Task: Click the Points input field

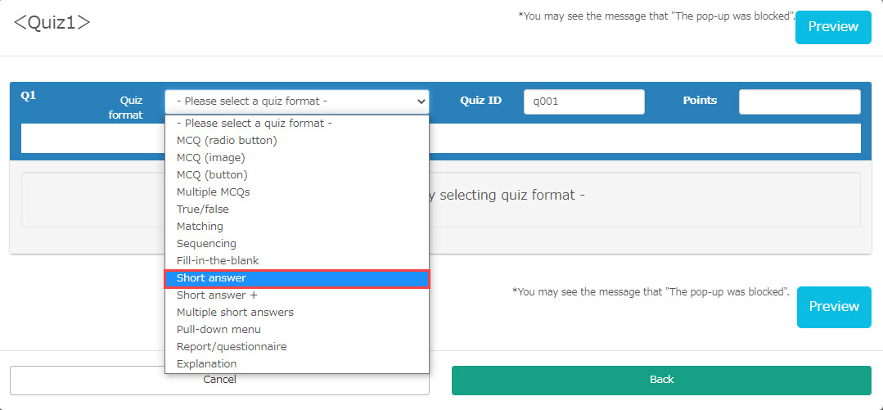Action: tap(799, 101)
